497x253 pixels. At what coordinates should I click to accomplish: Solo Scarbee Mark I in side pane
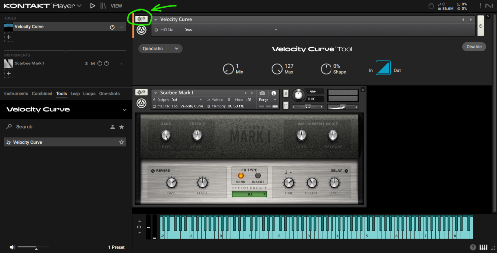click(x=86, y=63)
